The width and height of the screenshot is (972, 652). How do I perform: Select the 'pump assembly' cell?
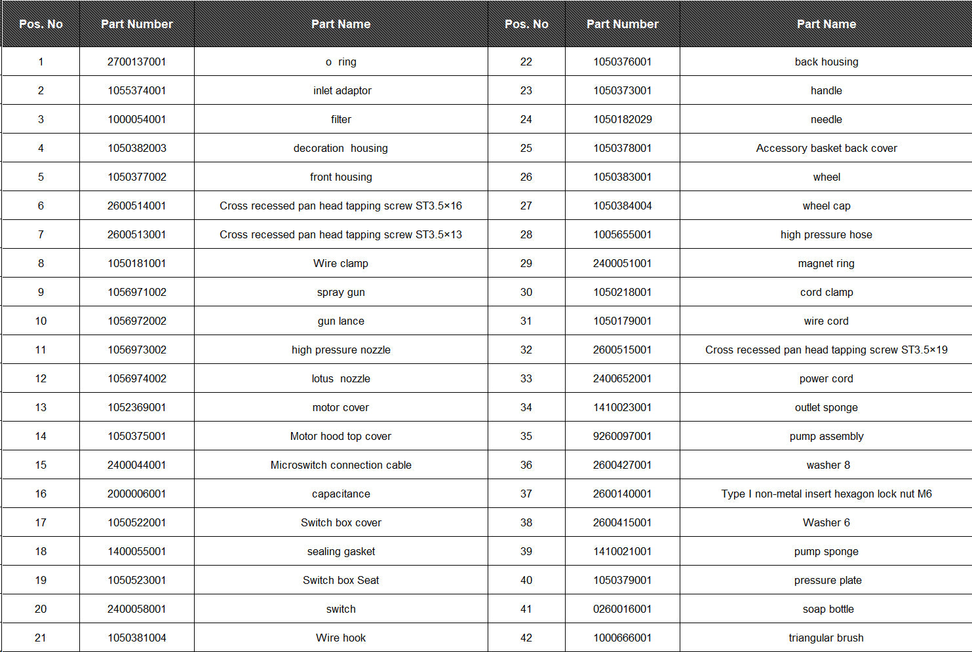click(826, 436)
